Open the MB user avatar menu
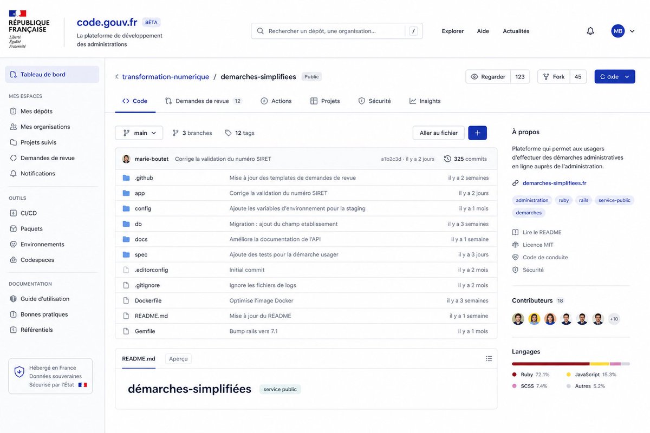The width and height of the screenshot is (650, 433). click(x=623, y=31)
